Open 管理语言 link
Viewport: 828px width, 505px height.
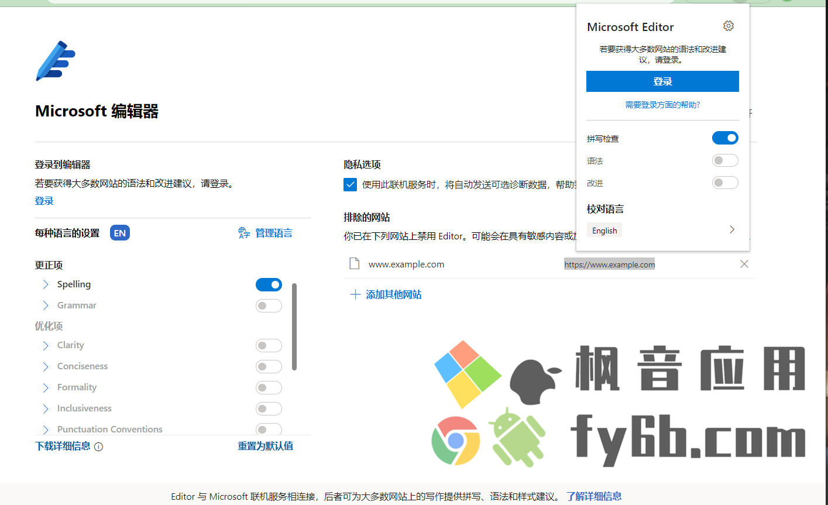(274, 233)
